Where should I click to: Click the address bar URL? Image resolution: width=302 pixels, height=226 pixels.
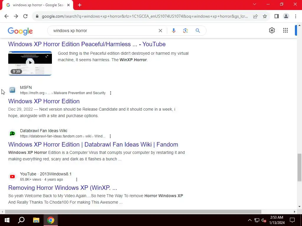pos(145,16)
